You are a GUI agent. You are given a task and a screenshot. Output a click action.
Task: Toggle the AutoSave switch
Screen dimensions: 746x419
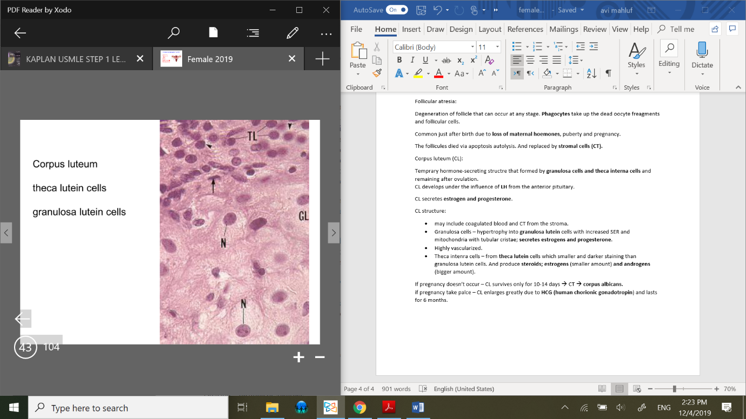397,10
